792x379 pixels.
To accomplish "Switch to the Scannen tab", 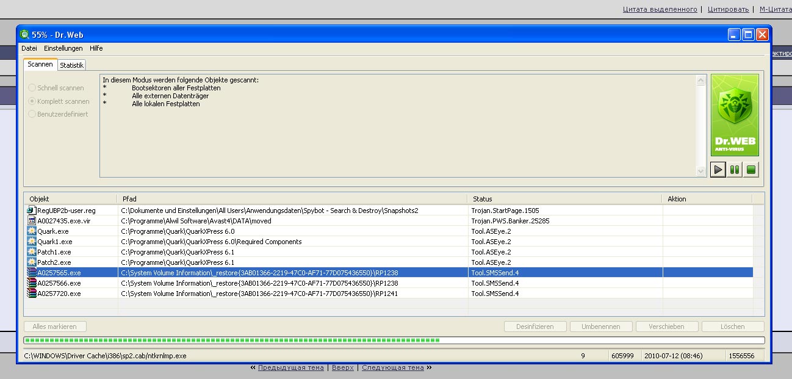I will click(x=40, y=64).
